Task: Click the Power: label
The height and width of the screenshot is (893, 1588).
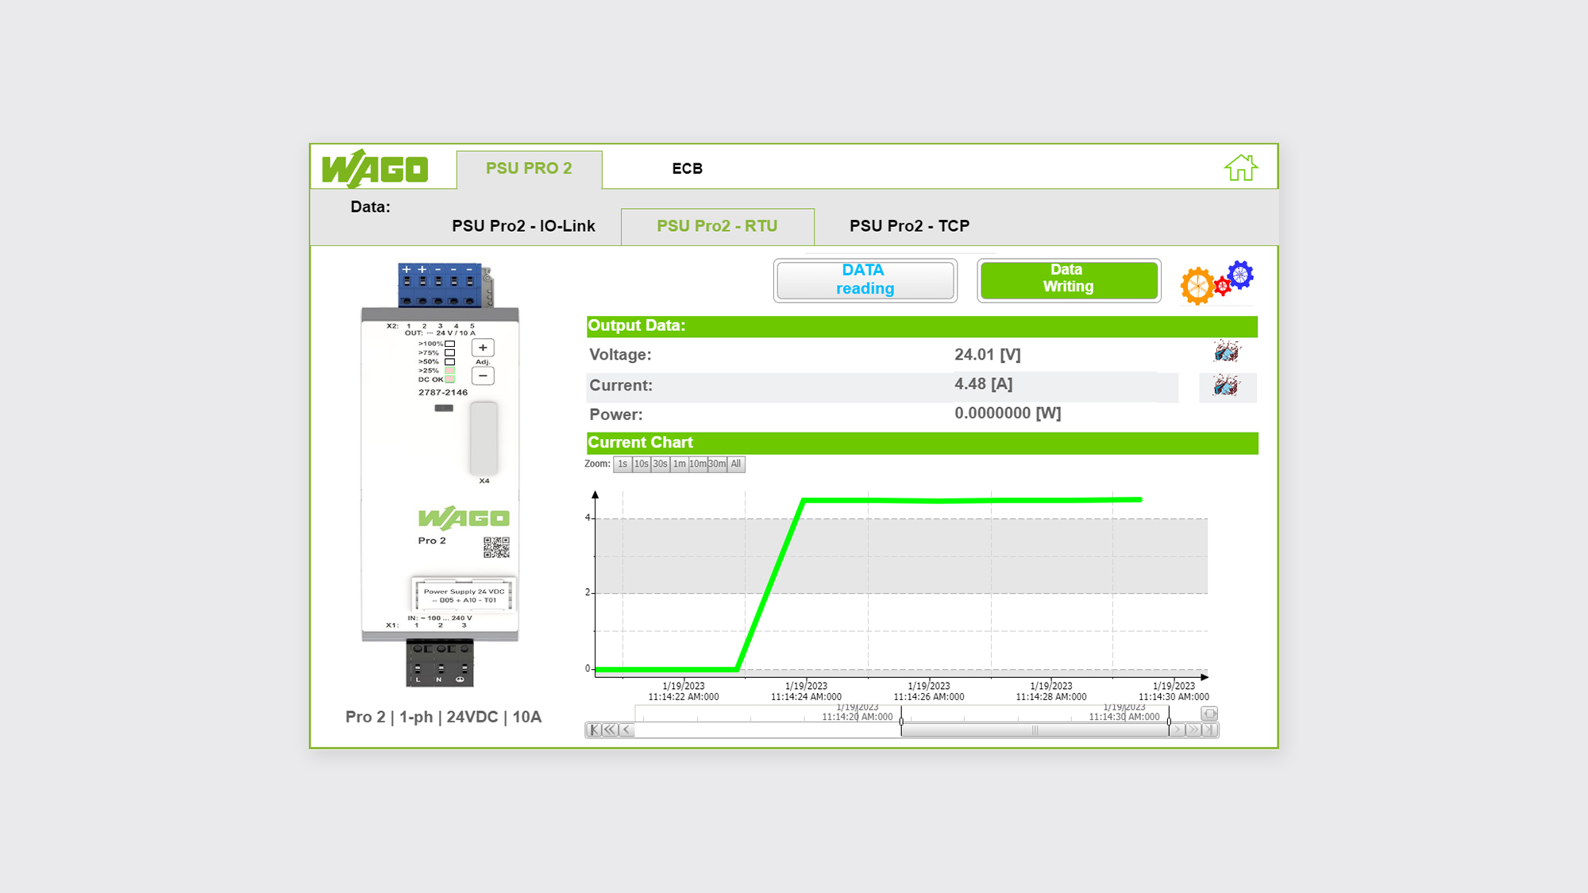Action: 616,415
